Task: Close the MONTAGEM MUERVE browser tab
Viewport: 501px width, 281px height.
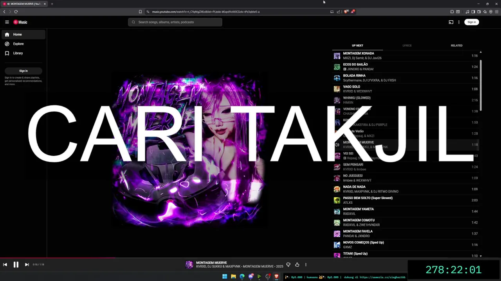Action: coord(45,4)
